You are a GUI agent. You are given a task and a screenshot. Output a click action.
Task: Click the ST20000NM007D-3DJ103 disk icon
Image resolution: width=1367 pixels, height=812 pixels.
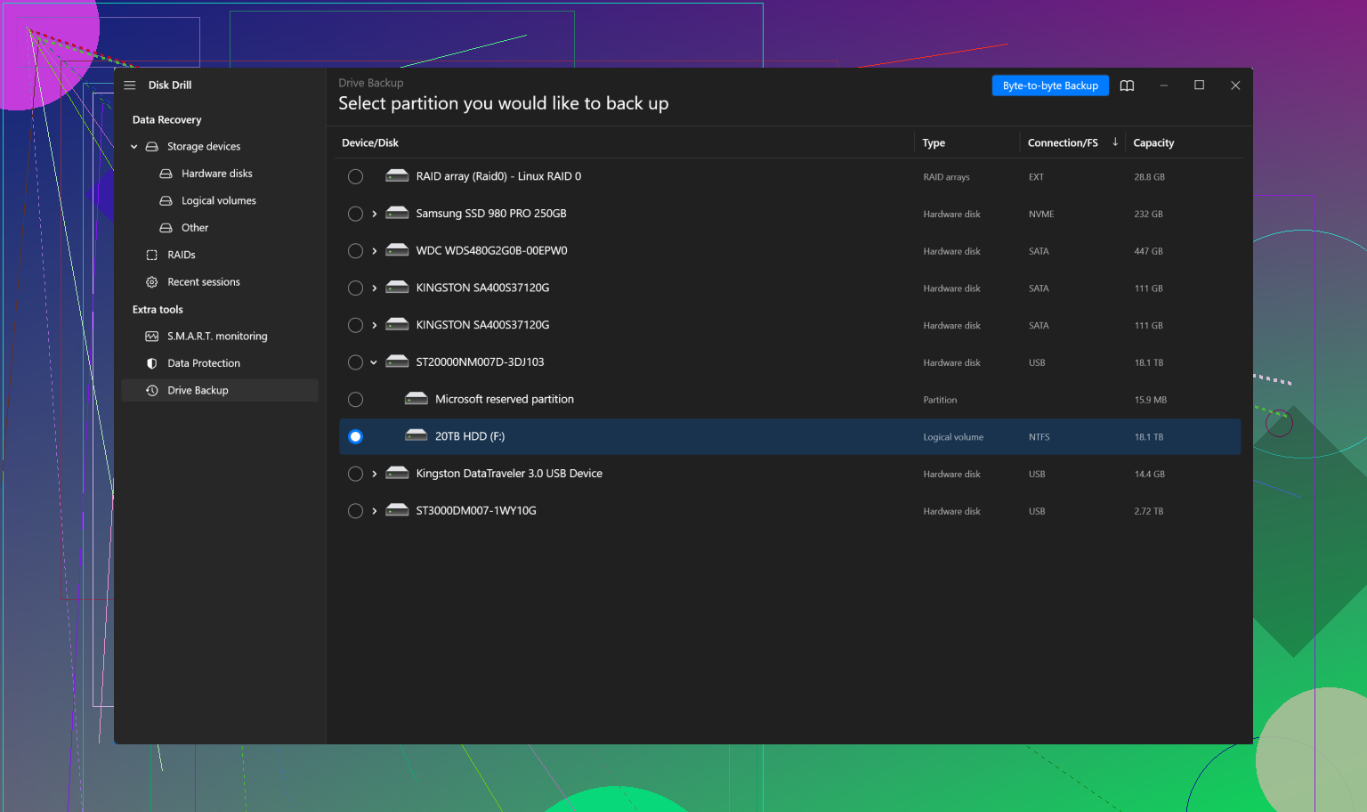(397, 362)
